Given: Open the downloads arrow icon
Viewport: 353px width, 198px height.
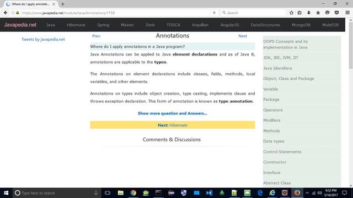Looking at the screenshot, I should point(309,13).
